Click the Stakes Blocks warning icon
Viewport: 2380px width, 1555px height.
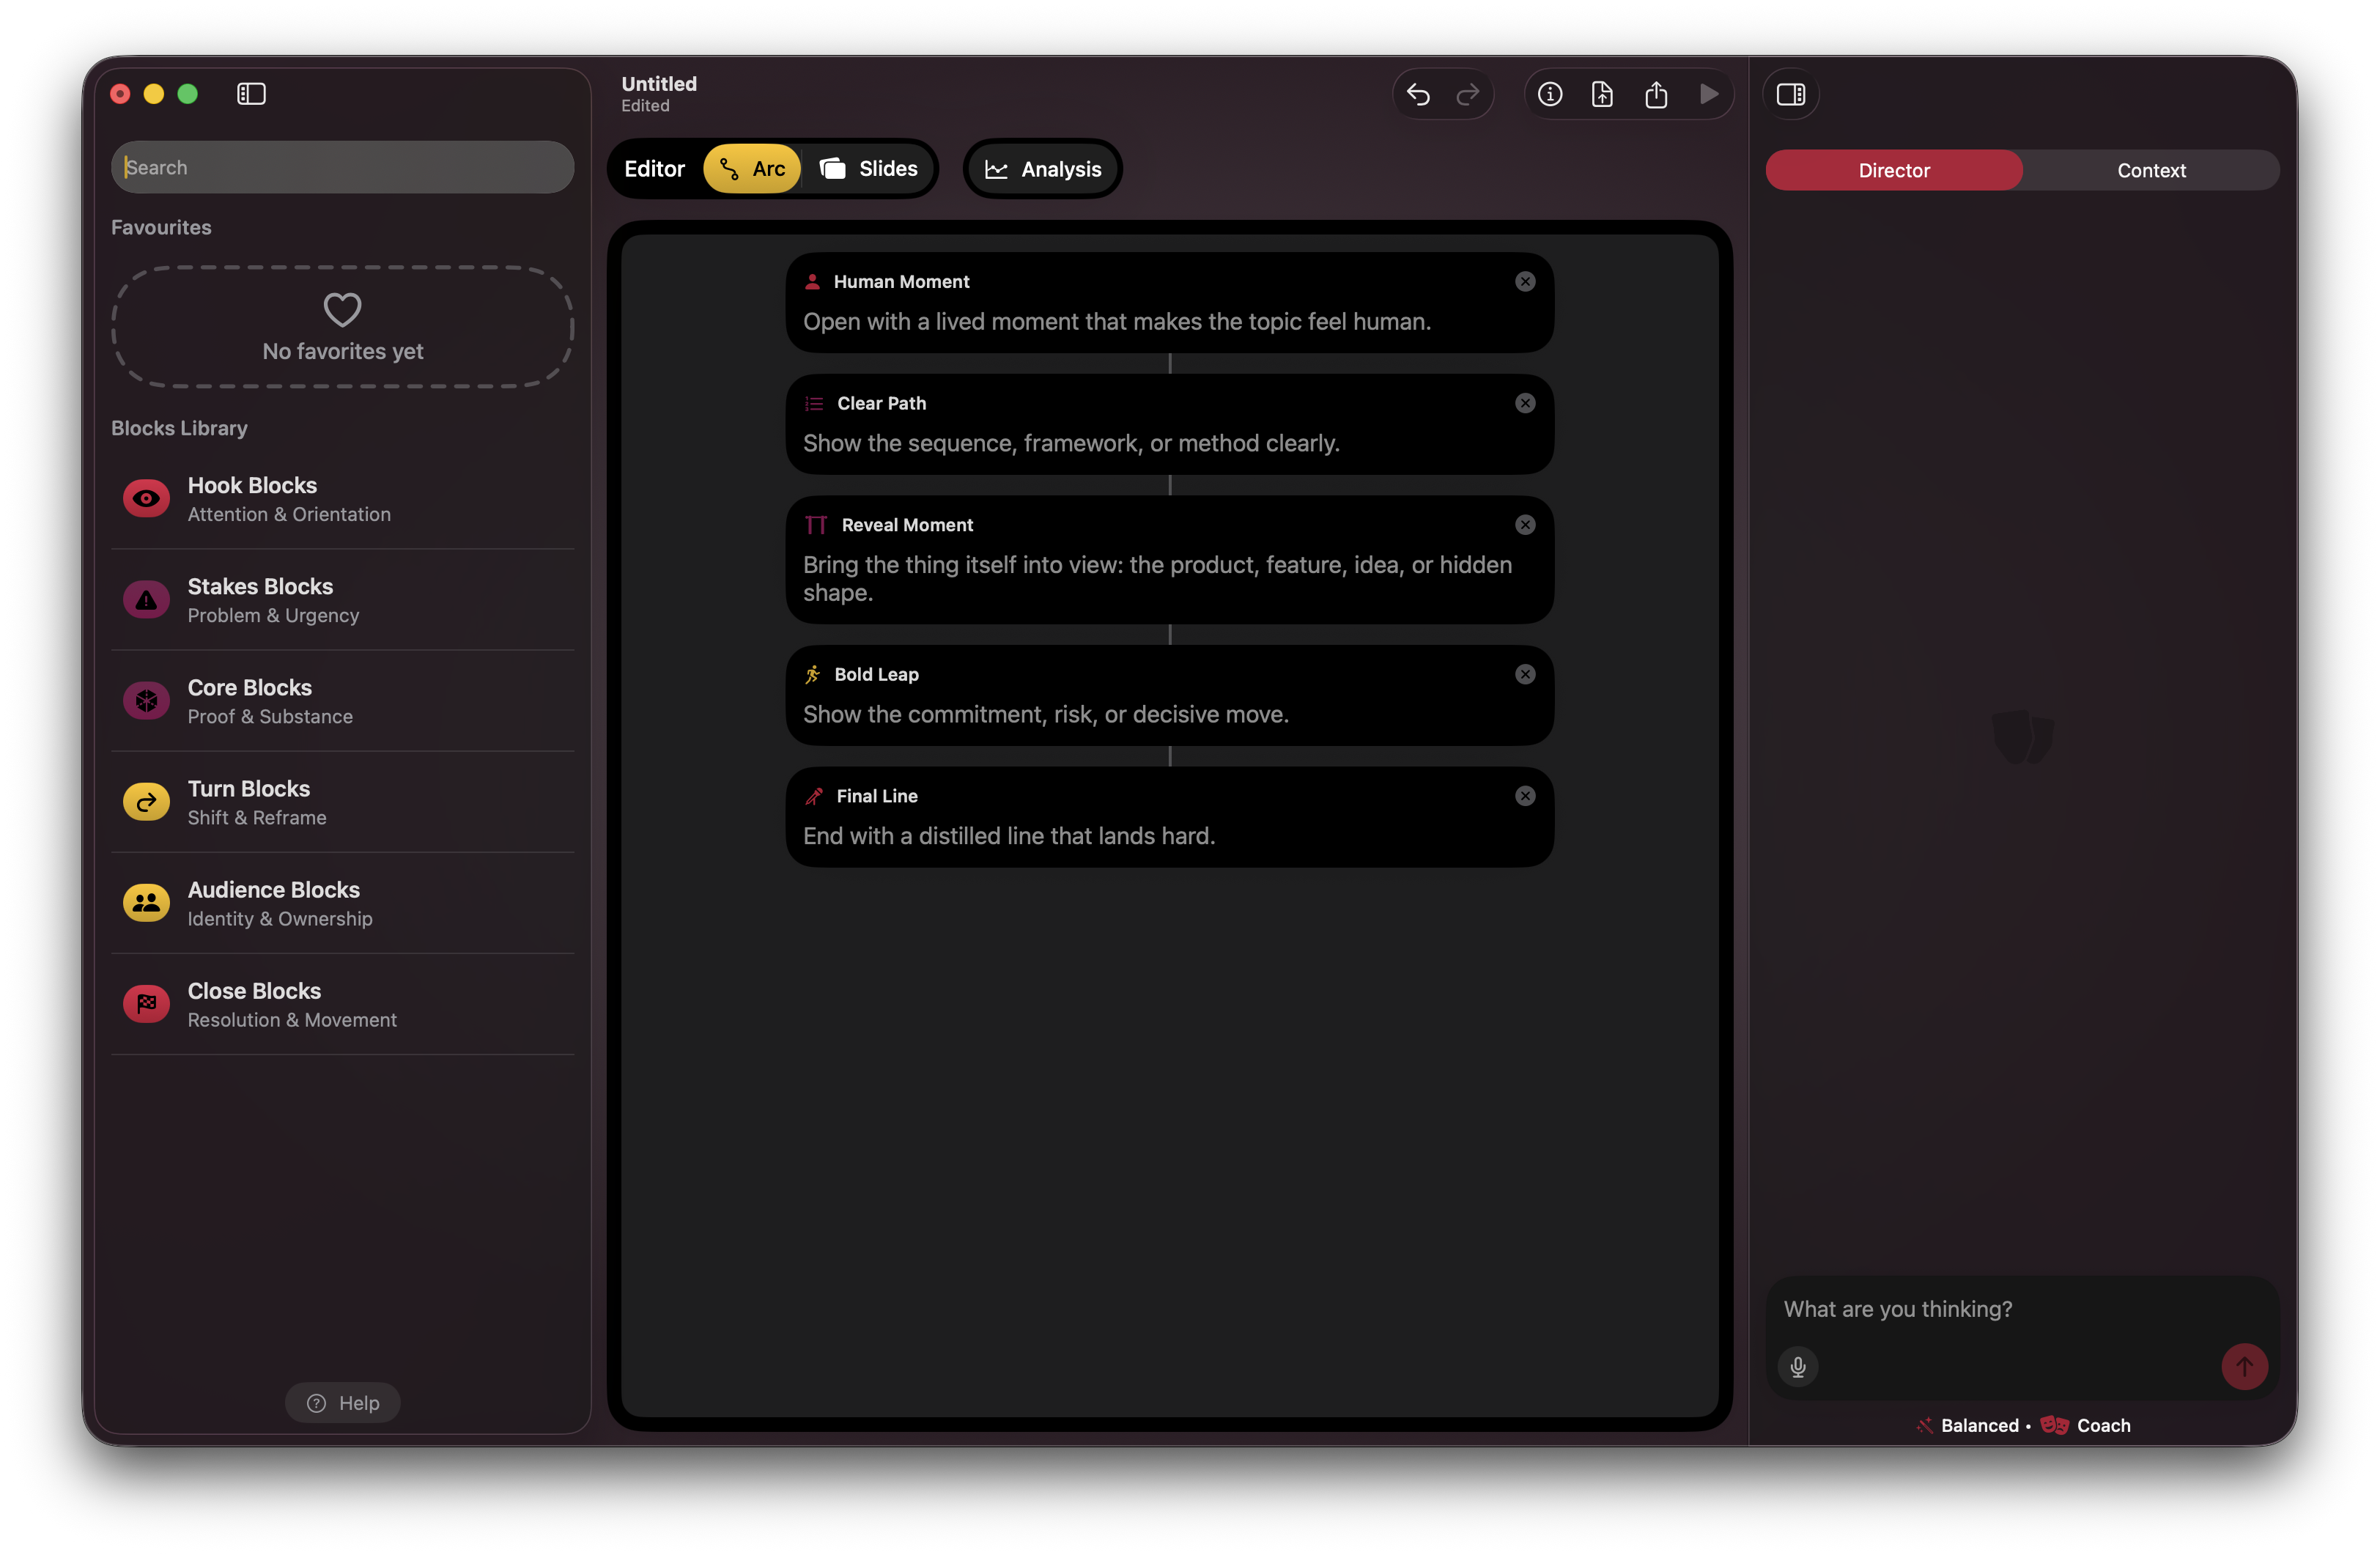point(146,599)
